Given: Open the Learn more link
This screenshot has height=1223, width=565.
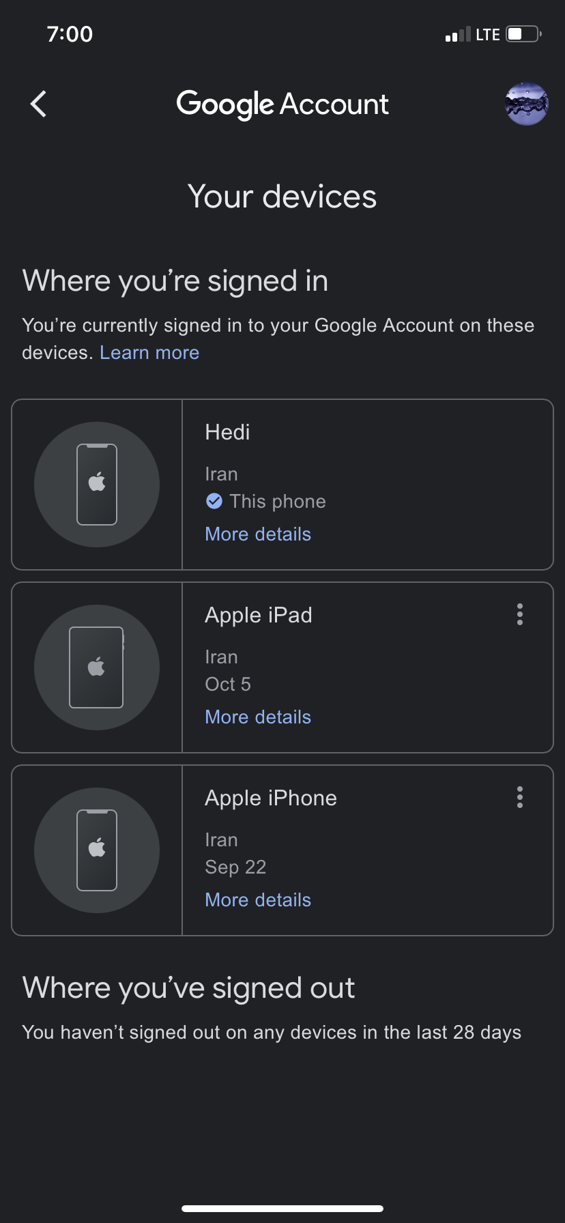Looking at the screenshot, I should coord(149,353).
